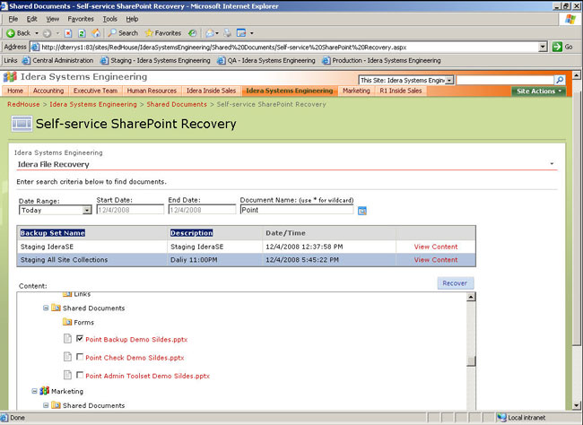The width and height of the screenshot is (583, 425).
Task: Open the Help menu
Action: click(132, 19)
